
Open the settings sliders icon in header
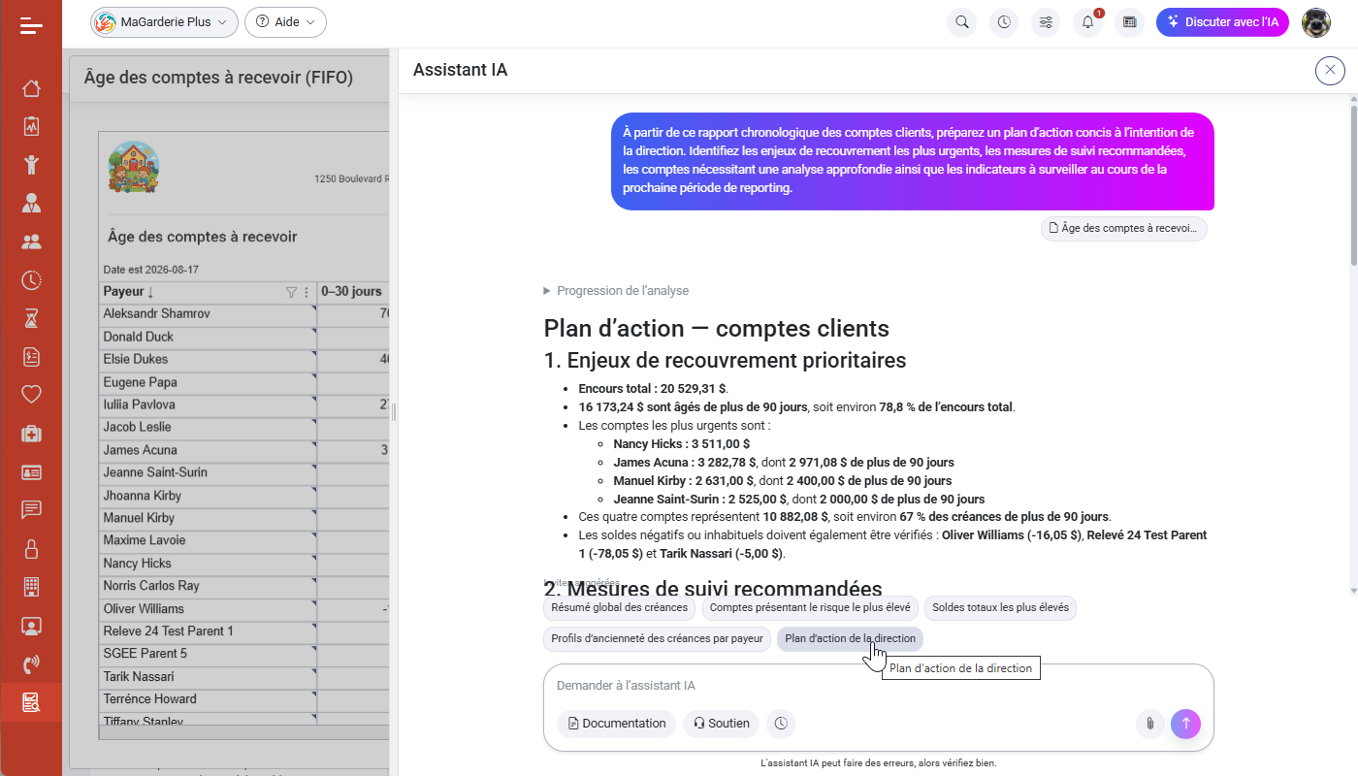point(1045,22)
